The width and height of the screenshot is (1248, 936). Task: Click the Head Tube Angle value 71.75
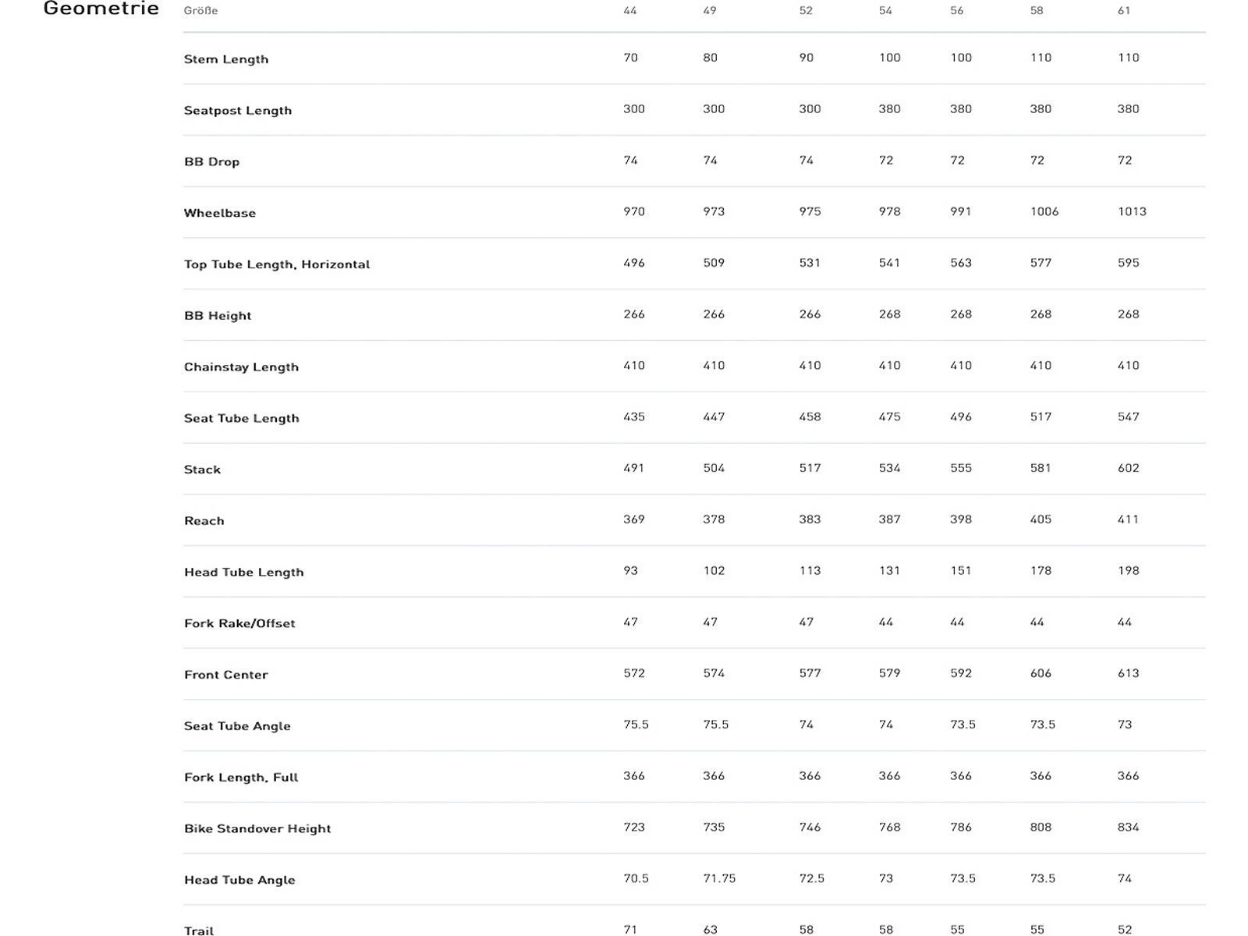(x=719, y=878)
